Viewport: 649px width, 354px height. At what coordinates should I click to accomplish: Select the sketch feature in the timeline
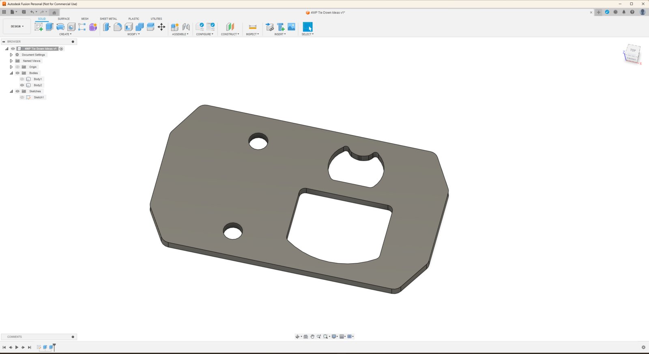click(39, 348)
